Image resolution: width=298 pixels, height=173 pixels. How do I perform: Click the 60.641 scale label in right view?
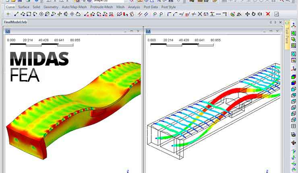200,40
